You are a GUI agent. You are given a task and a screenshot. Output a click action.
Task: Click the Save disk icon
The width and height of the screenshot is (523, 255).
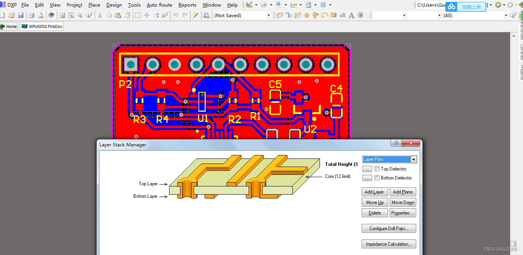point(21,15)
